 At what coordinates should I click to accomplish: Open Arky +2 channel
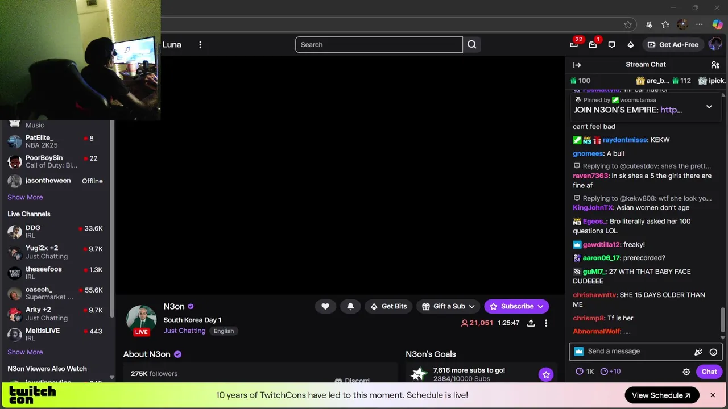coord(56,314)
